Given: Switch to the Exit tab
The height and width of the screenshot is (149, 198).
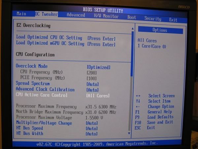Looking at the screenshot, I should (173, 20).
